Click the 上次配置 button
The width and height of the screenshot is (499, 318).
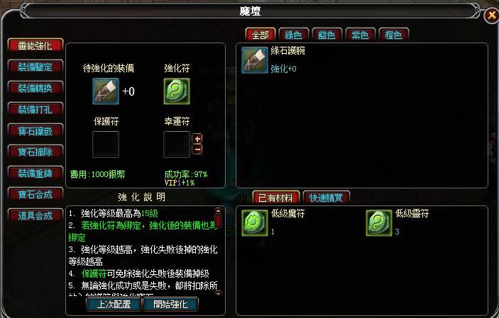(114, 305)
